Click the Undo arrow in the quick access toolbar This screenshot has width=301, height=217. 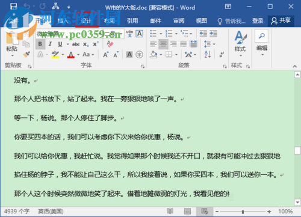point(26,7)
